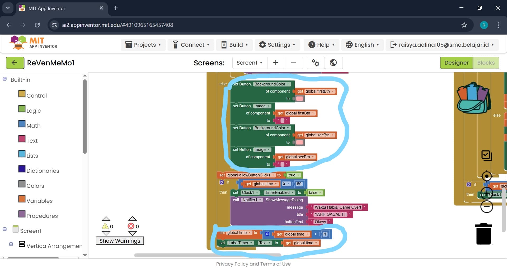Open the Screen1 screens dropdown

(x=250, y=63)
